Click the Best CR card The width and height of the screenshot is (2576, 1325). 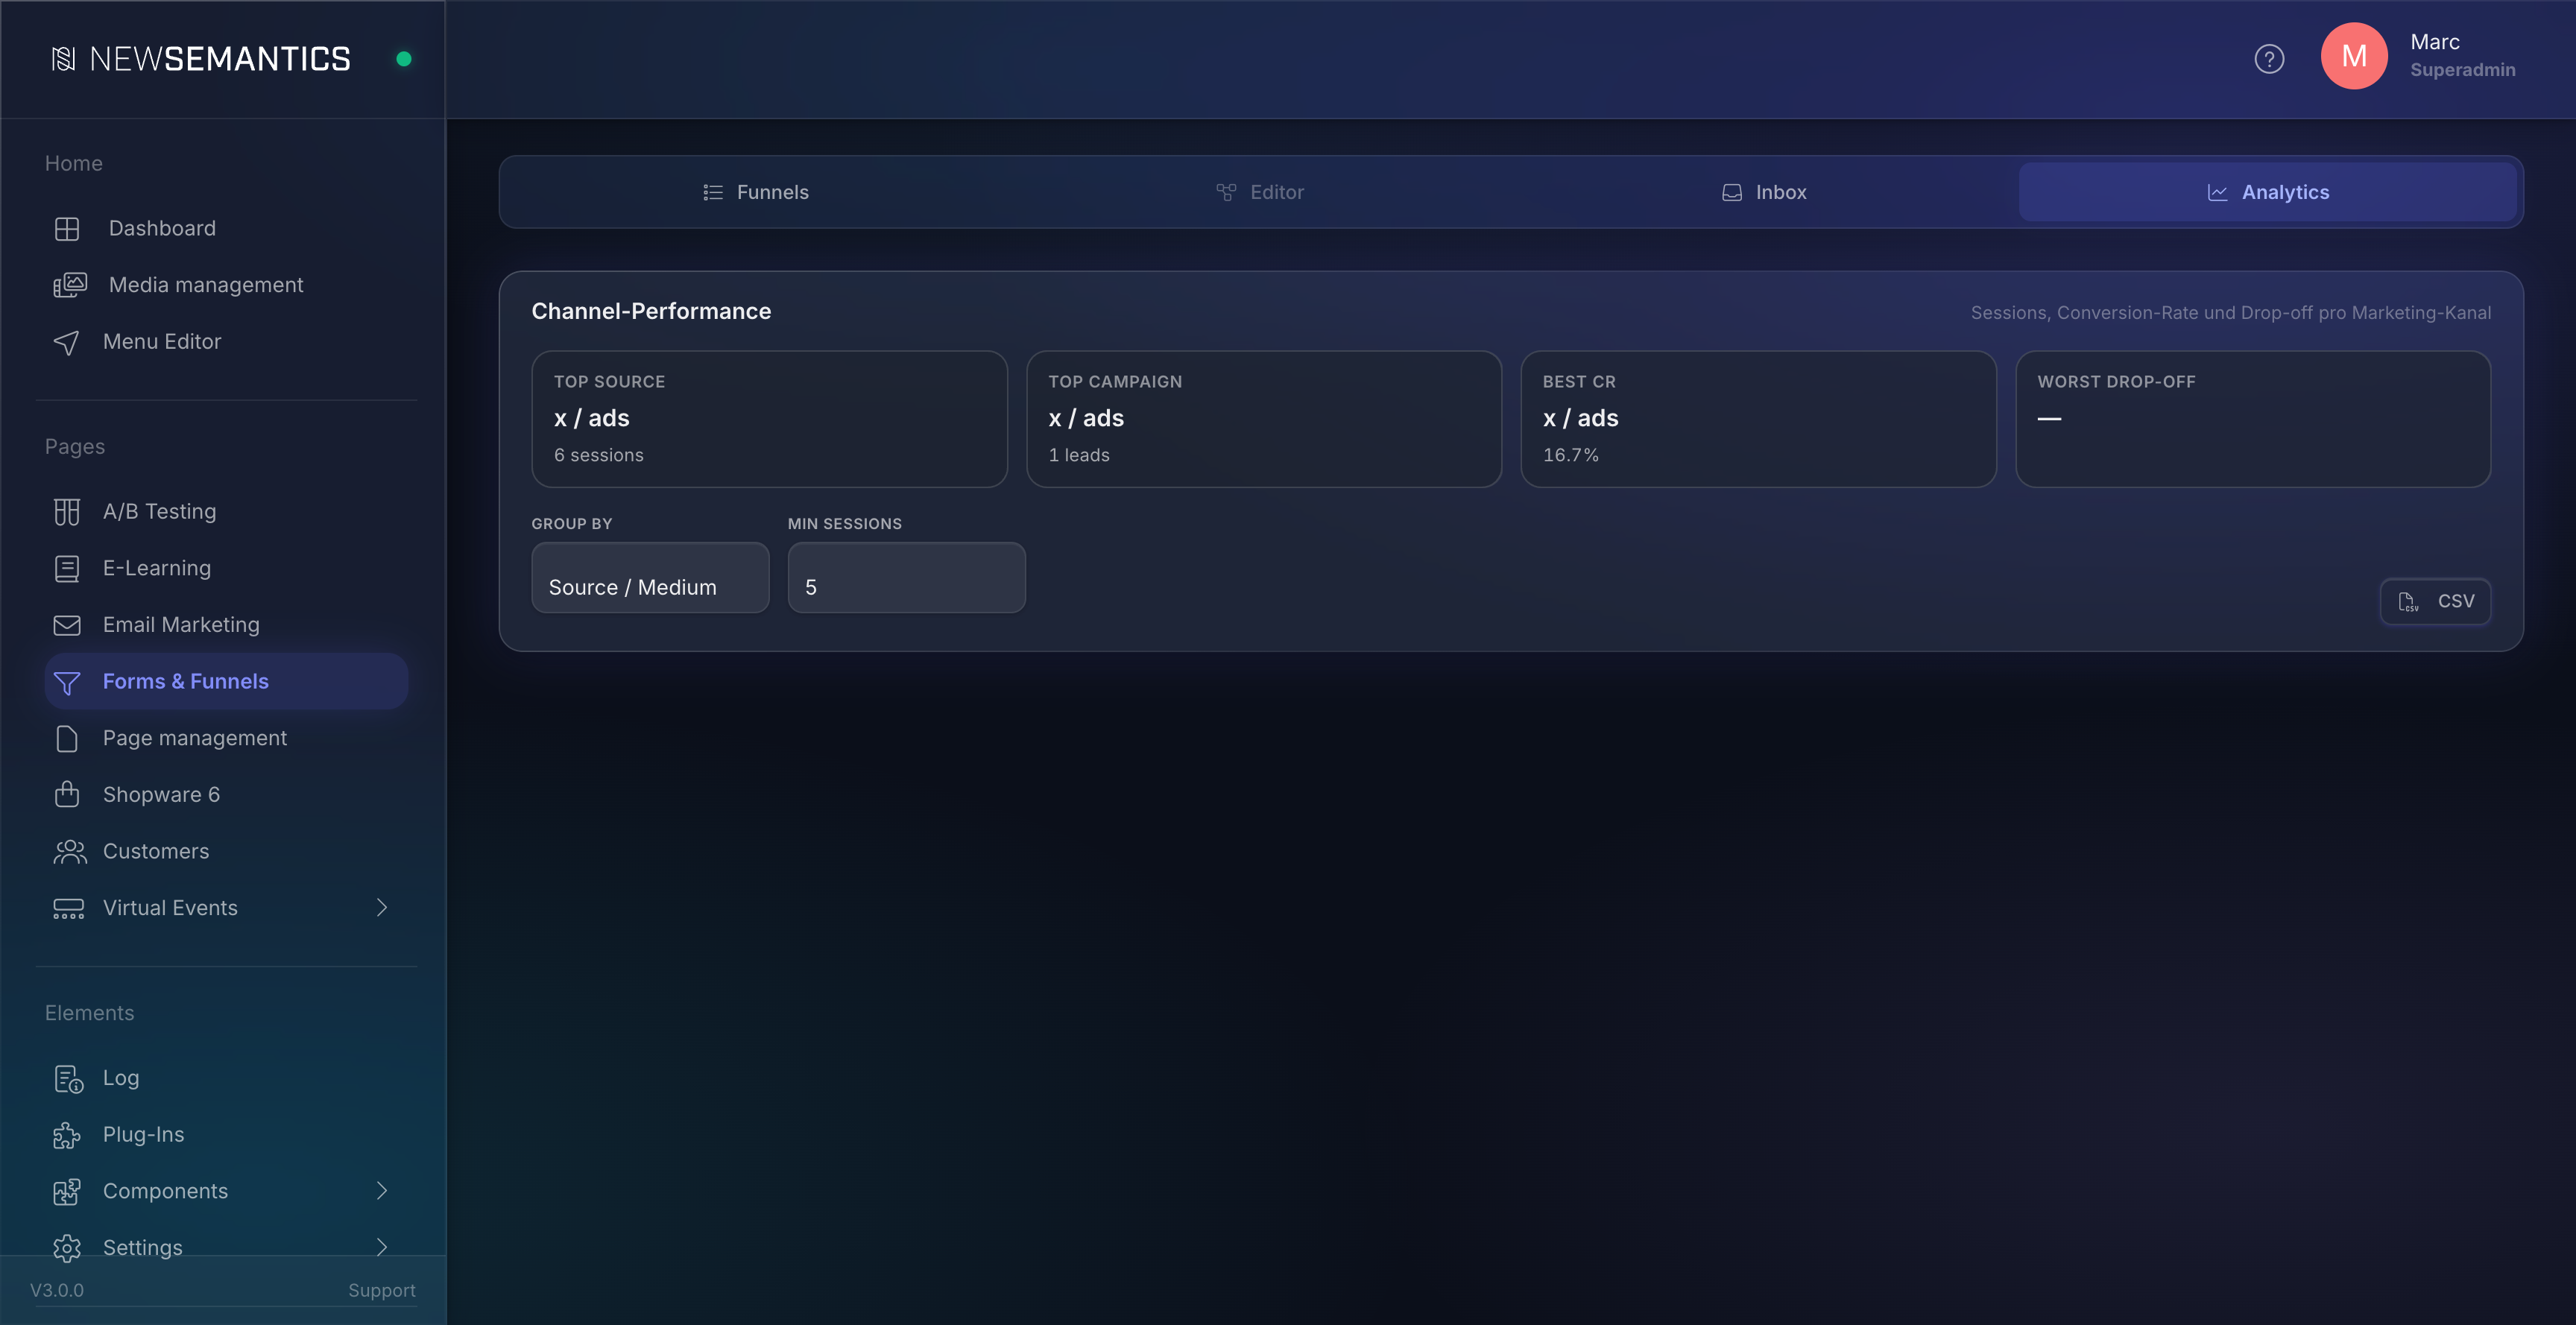1758,419
